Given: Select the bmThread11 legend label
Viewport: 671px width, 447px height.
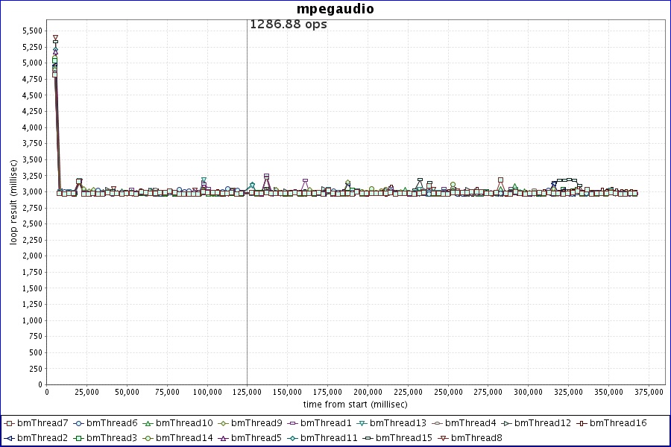Looking at the screenshot, I should [x=329, y=437].
